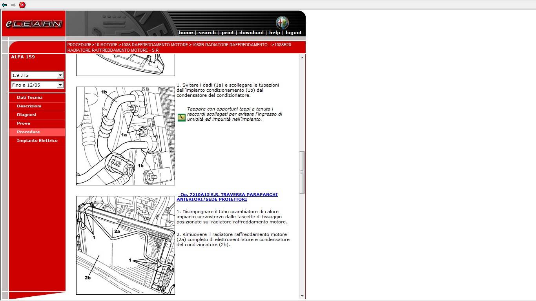Open the help link
This screenshot has width=536, height=301.
pos(275,33)
